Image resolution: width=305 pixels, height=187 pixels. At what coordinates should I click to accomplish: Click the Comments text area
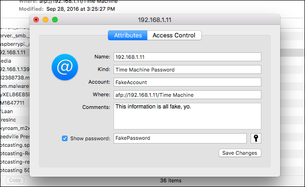pyautogui.click(x=187, y=116)
